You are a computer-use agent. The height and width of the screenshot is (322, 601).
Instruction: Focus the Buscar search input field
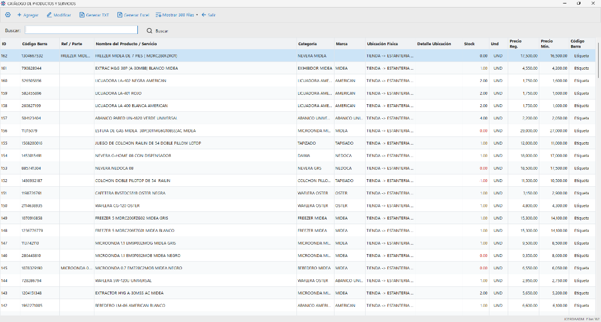click(x=81, y=30)
